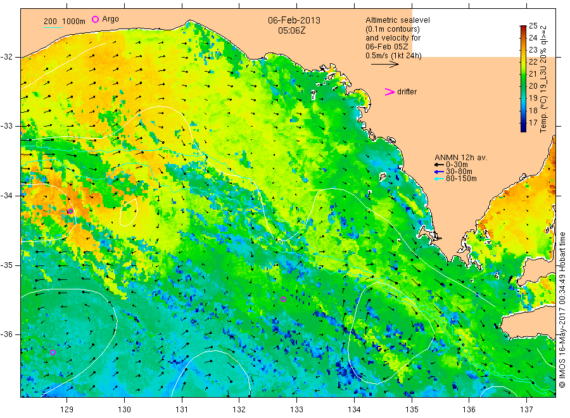This screenshot has width=570, height=418.
Task: Click the longitude label '134'
Action: click(354, 410)
